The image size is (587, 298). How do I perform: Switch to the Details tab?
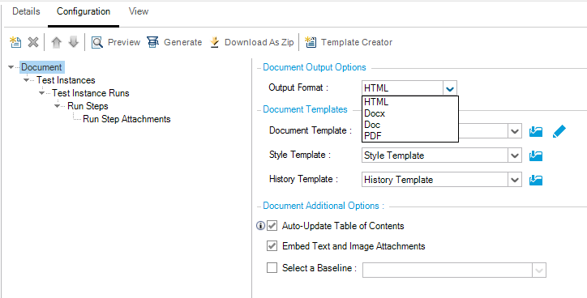(x=26, y=11)
